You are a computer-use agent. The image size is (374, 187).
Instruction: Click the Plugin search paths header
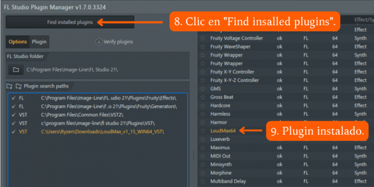46,86
